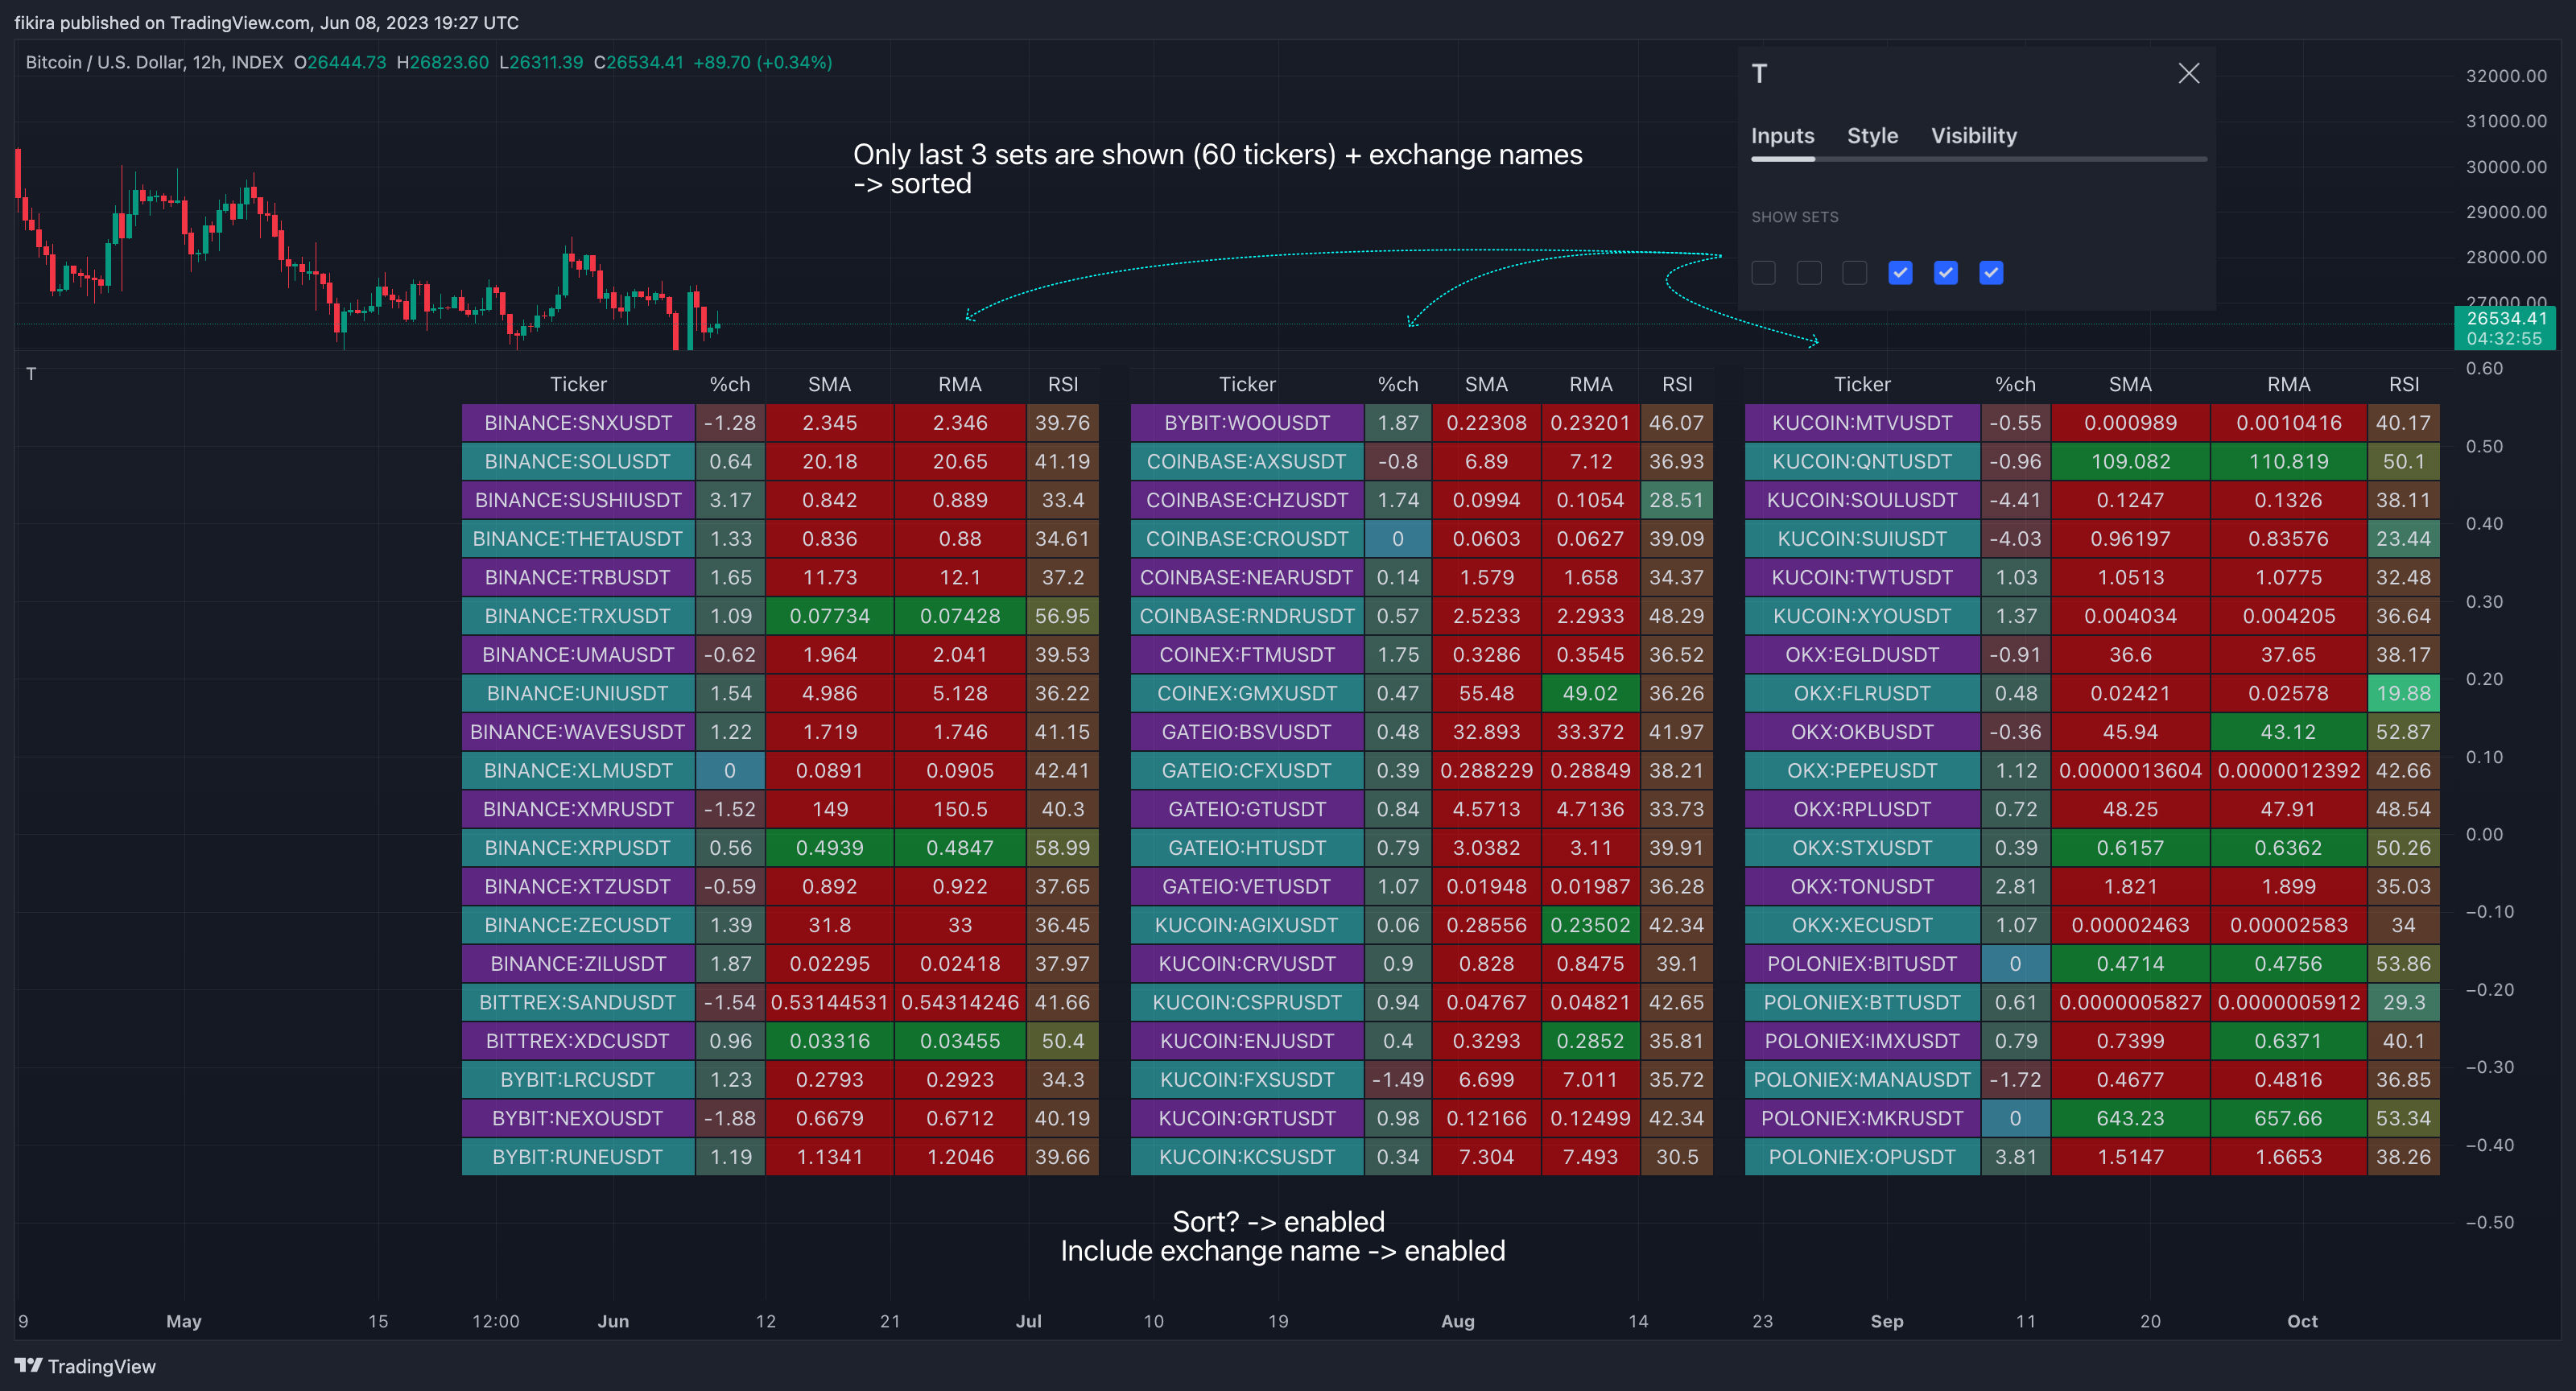Screen dimensions: 2576x1391
Task: Click the 32000.00 price scale label
Action: coord(2506,76)
